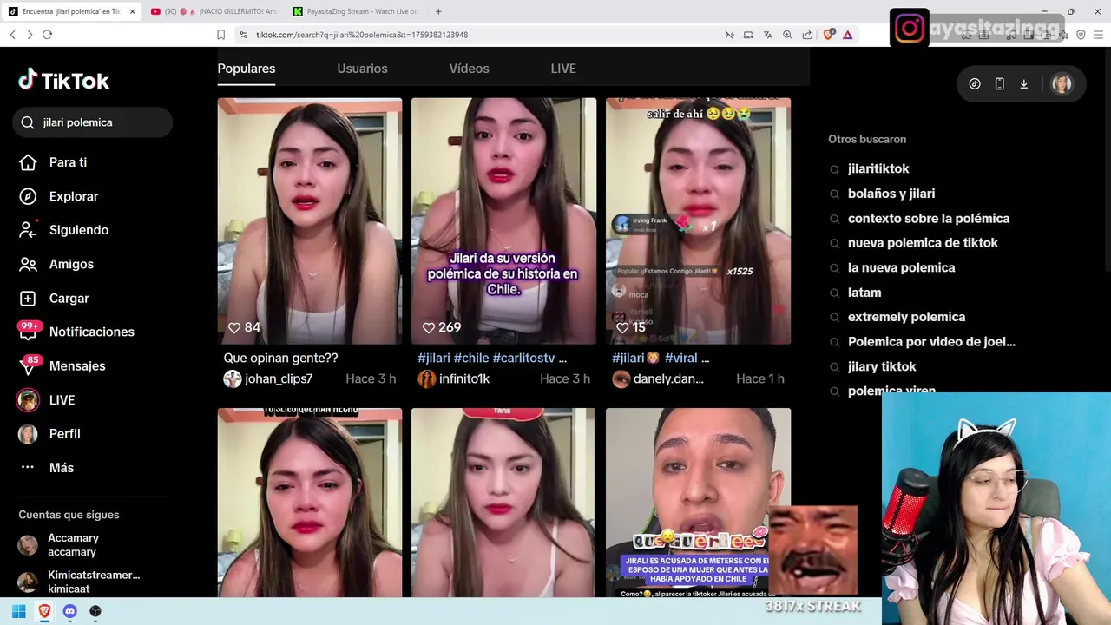Image resolution: width=1111 pixels, height=625 pixels.
Task: Open a new browser tab
Action: click(438, 11)
